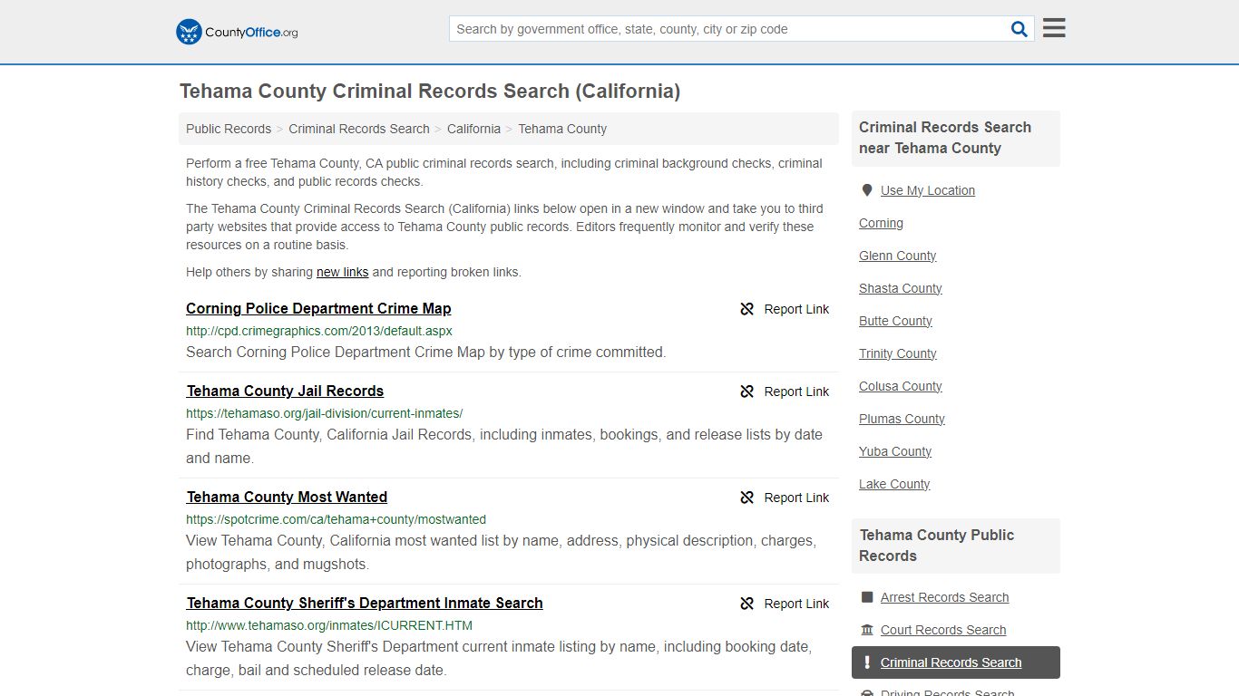
Task: Click the Criminal Records Search exclamation icon
Action: [x=867, y=662]
